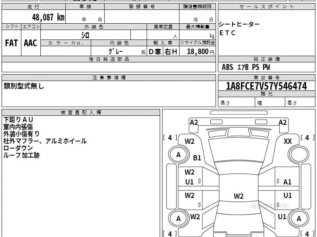The width and height of the screenshot is (317, 237).
Task: Click the リサイクル預託金 header
Action: click(x=197, y=43)
